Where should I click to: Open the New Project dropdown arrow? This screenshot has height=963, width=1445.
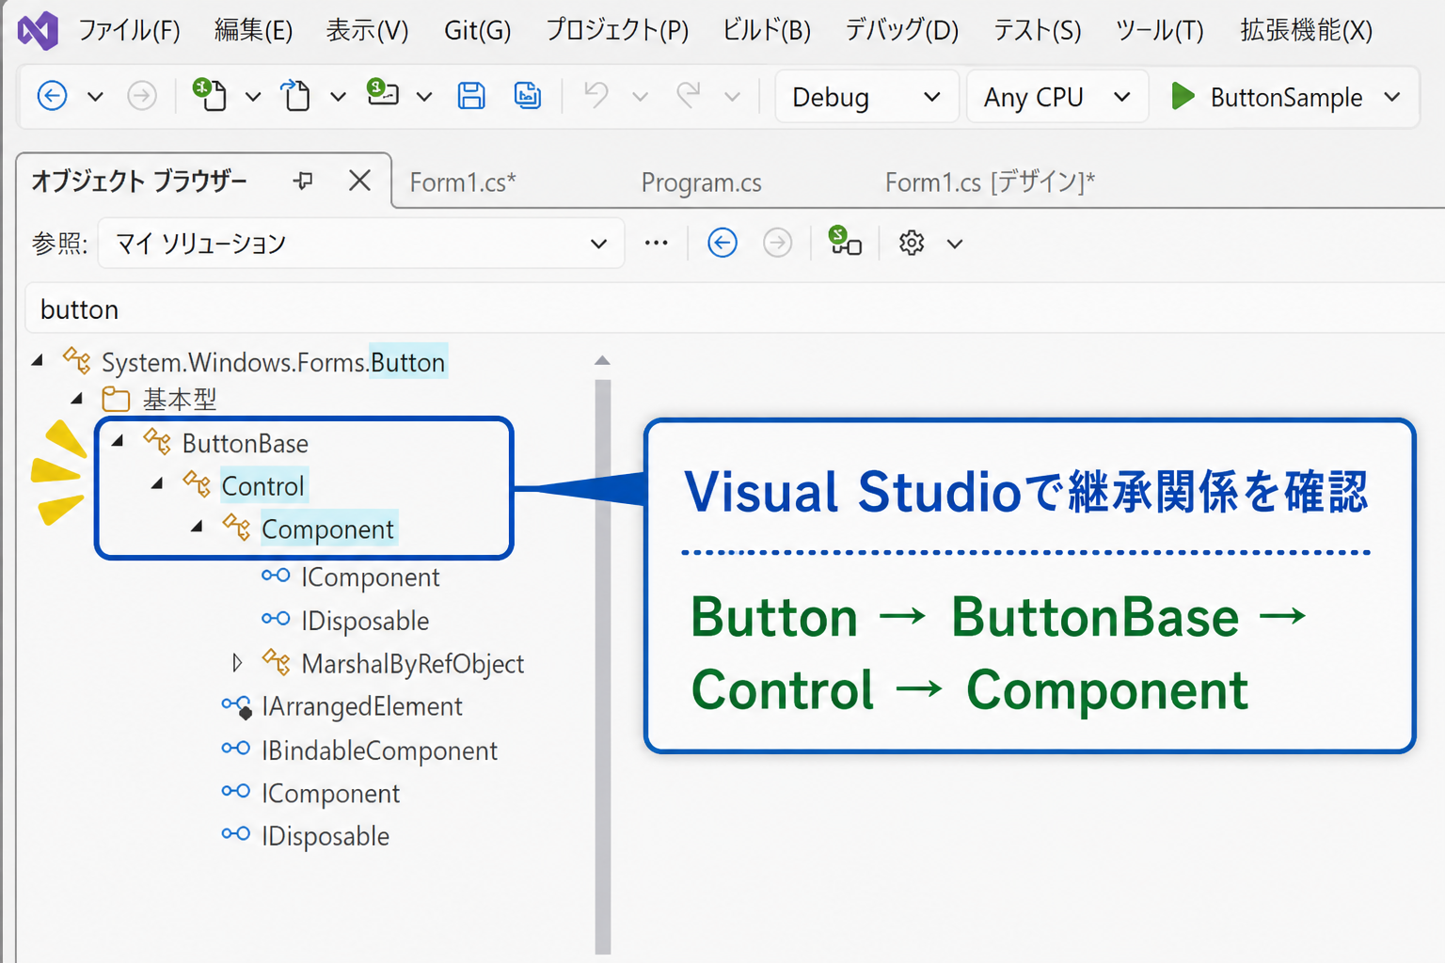coord(252,97)
